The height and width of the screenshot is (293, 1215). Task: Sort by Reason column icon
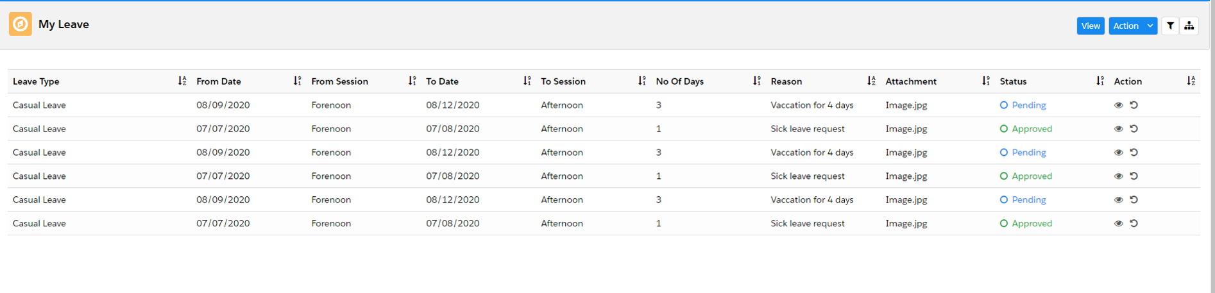(871, 81)
